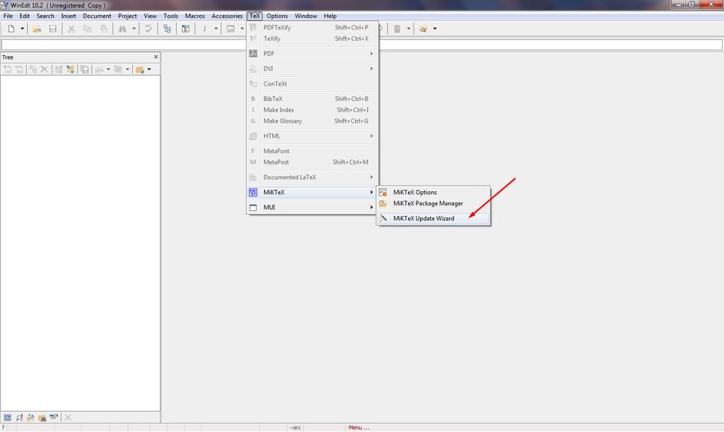Click the italic I toolbar icon
Image resolution: width=724 pixels, height=432 pixels.
(204, 28)
